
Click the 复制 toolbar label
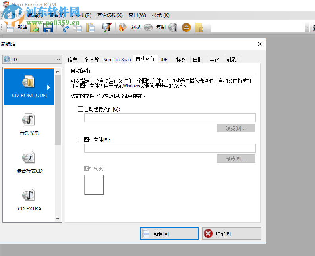point(161,27)
